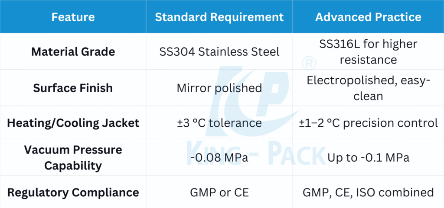Click the SS316L for higher resistance cell
This screenshot has width=444, height=208.
pos(368,51)
